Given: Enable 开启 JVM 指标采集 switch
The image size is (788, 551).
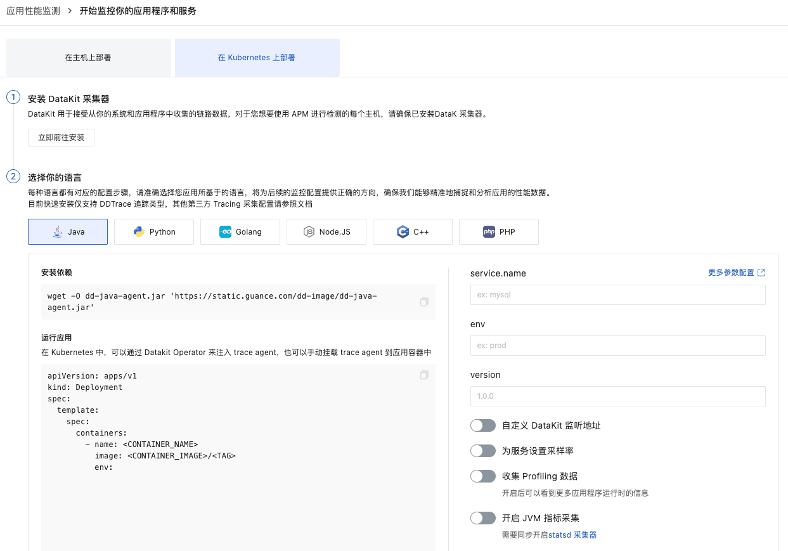Looking at the screenshot, I should coord(483,518).
